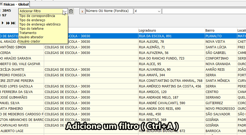Image resolution: width=246 pixels, height=135 pixels.
Task: Click the trash icon to delete filters
Action: click(x=71, y=11)
